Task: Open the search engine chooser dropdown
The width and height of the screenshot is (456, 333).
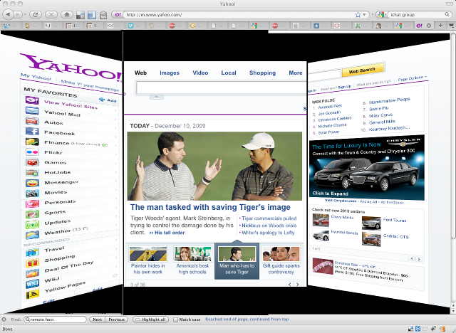Action: click(x=382, y=14)
